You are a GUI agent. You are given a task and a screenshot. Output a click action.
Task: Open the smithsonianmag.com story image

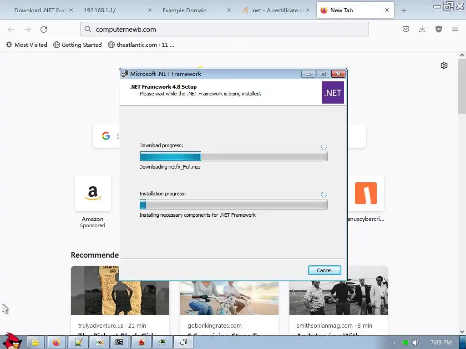pos(339,290)
